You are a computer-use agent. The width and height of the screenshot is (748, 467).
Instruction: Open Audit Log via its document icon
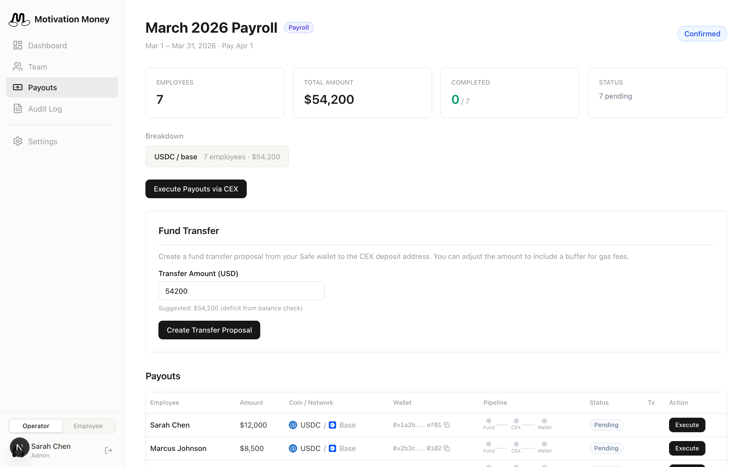[17, 108]
